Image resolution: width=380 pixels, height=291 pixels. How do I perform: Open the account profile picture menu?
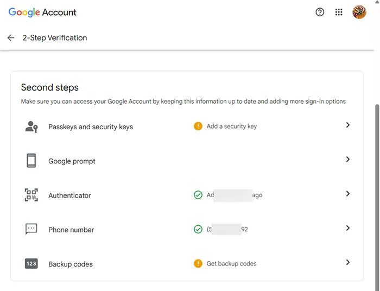pos(359,12)
